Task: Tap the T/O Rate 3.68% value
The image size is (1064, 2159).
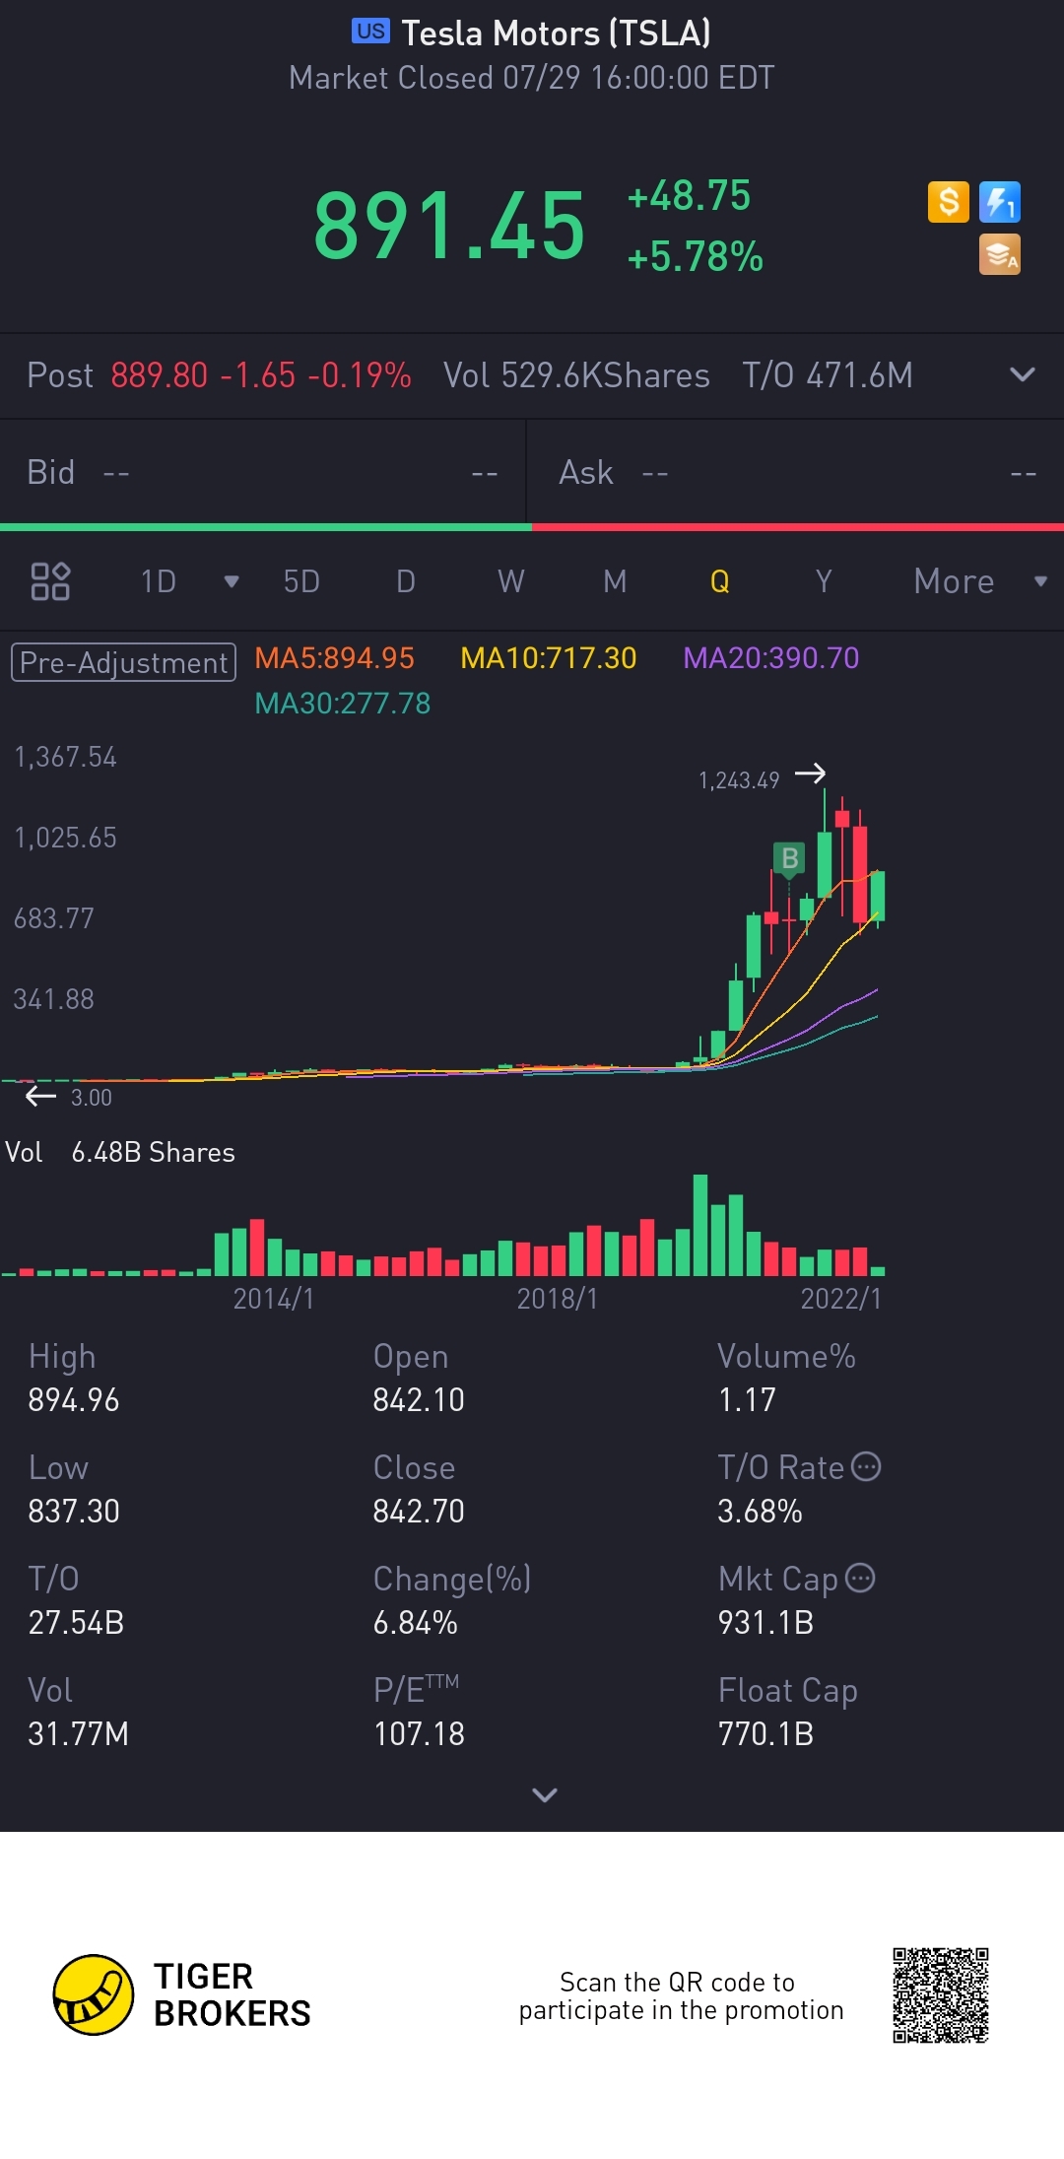Action: (760, 1511)
